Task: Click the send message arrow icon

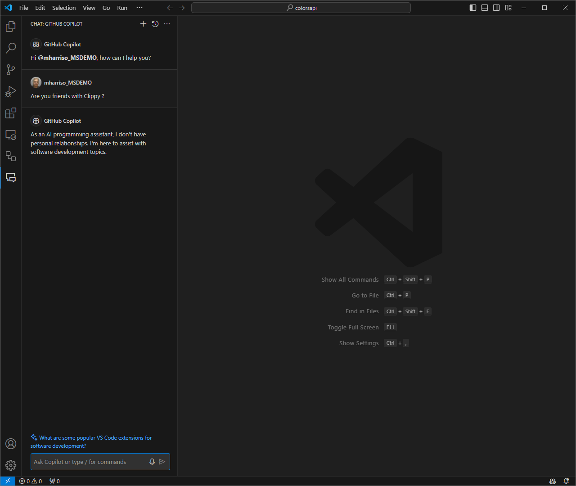Action: (x=162, y=462)
